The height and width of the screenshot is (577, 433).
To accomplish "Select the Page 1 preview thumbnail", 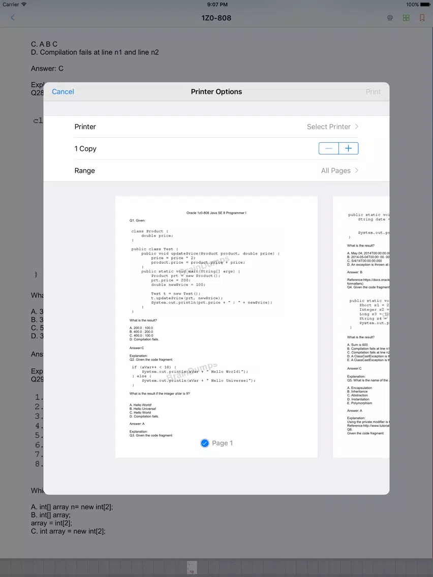I will [x=216, y=327].
